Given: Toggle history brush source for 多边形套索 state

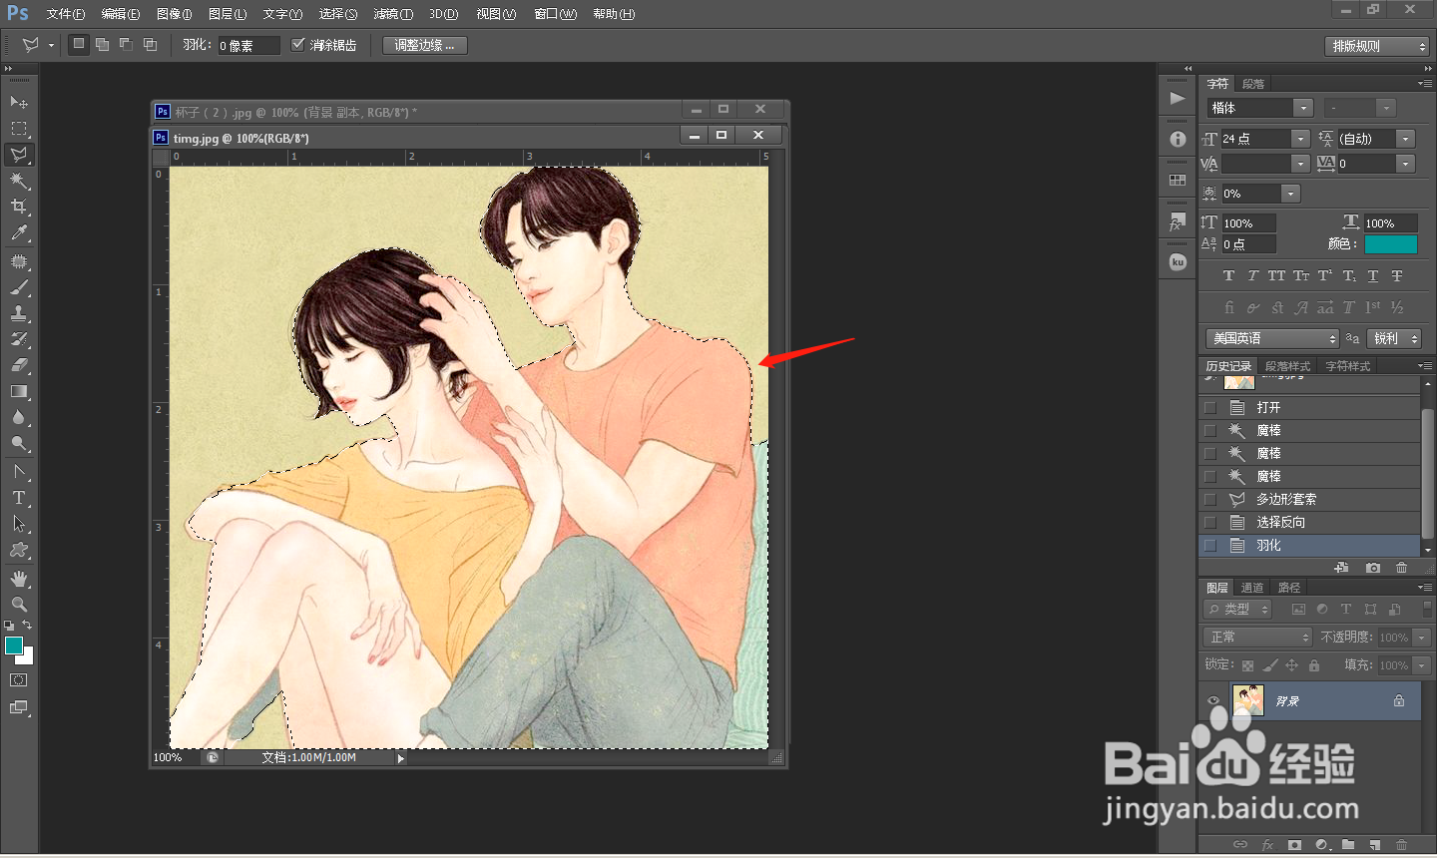Looking at the screenshot, I should click(x=1210, y=500).
